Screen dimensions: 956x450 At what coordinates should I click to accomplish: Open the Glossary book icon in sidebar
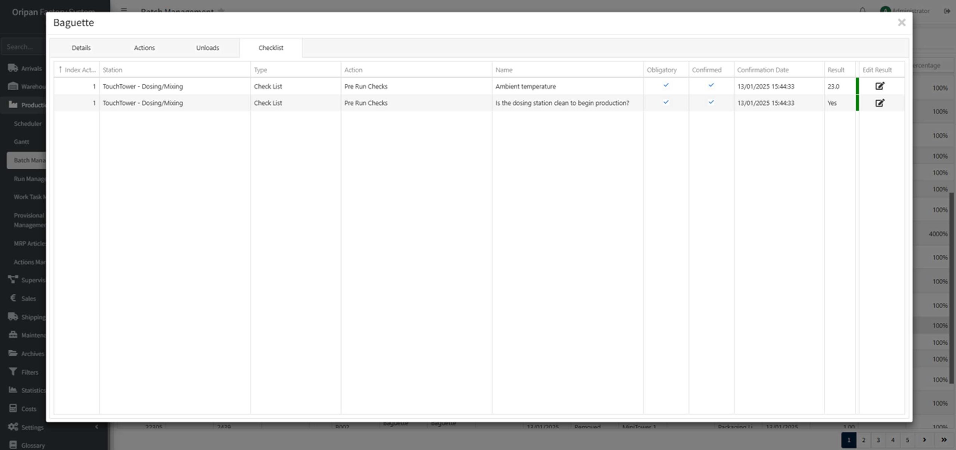[x=13, y=445]
